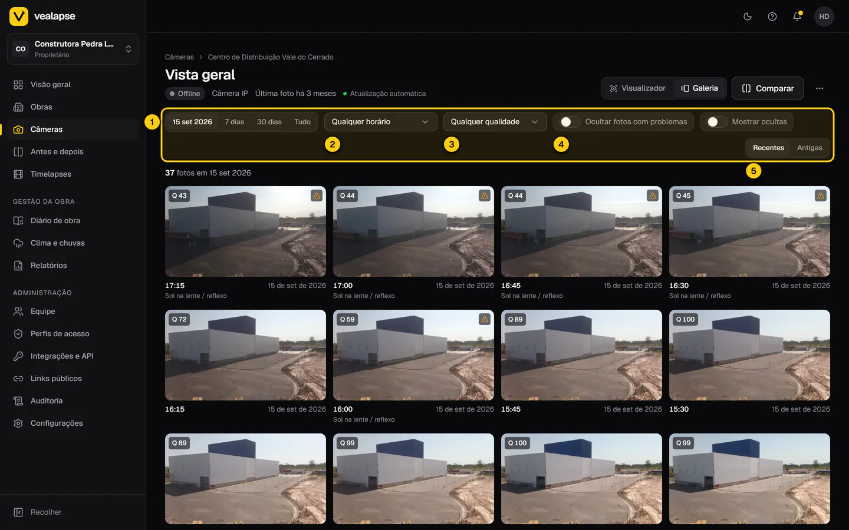
Task: Click warning icon on 17:15 photo
Action: click(317, 196)
